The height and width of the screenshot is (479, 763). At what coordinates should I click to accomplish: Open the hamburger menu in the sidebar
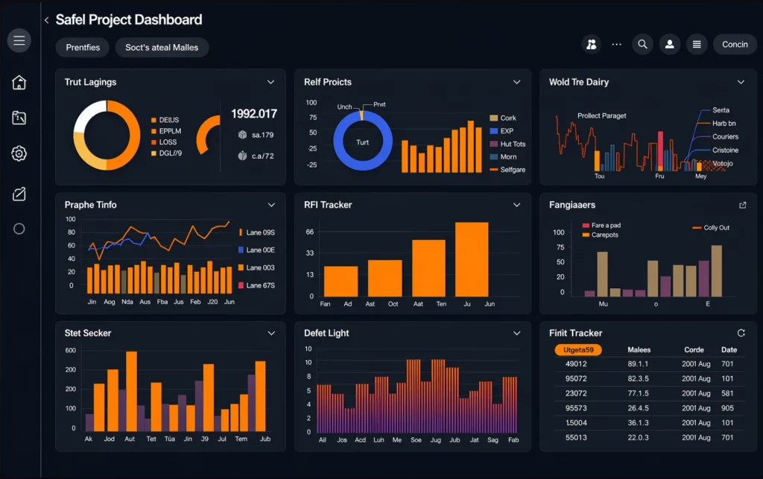coord(19,40)
